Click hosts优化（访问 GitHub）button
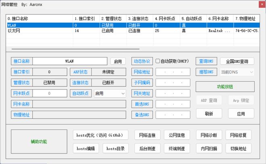266x164 pixels. coord(101,135)
